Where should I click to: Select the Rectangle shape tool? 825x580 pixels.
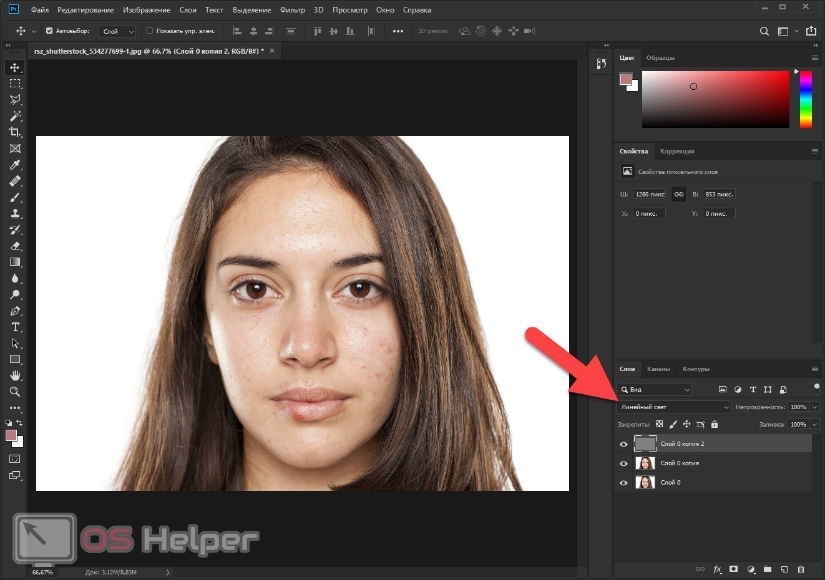(15, 359)
